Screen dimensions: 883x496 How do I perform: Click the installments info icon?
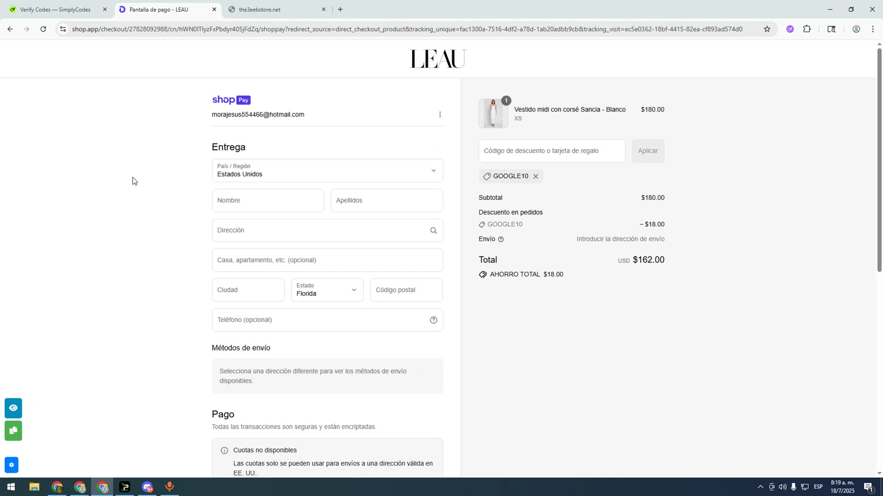(x=224, y=451)
